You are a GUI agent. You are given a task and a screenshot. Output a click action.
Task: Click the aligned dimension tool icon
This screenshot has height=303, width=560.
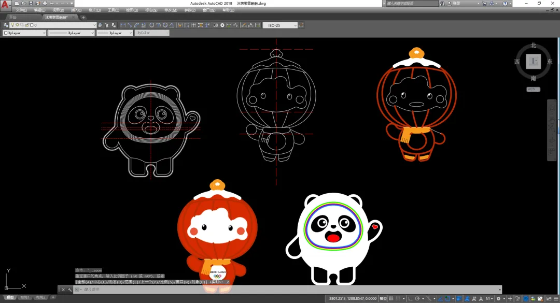130,25
